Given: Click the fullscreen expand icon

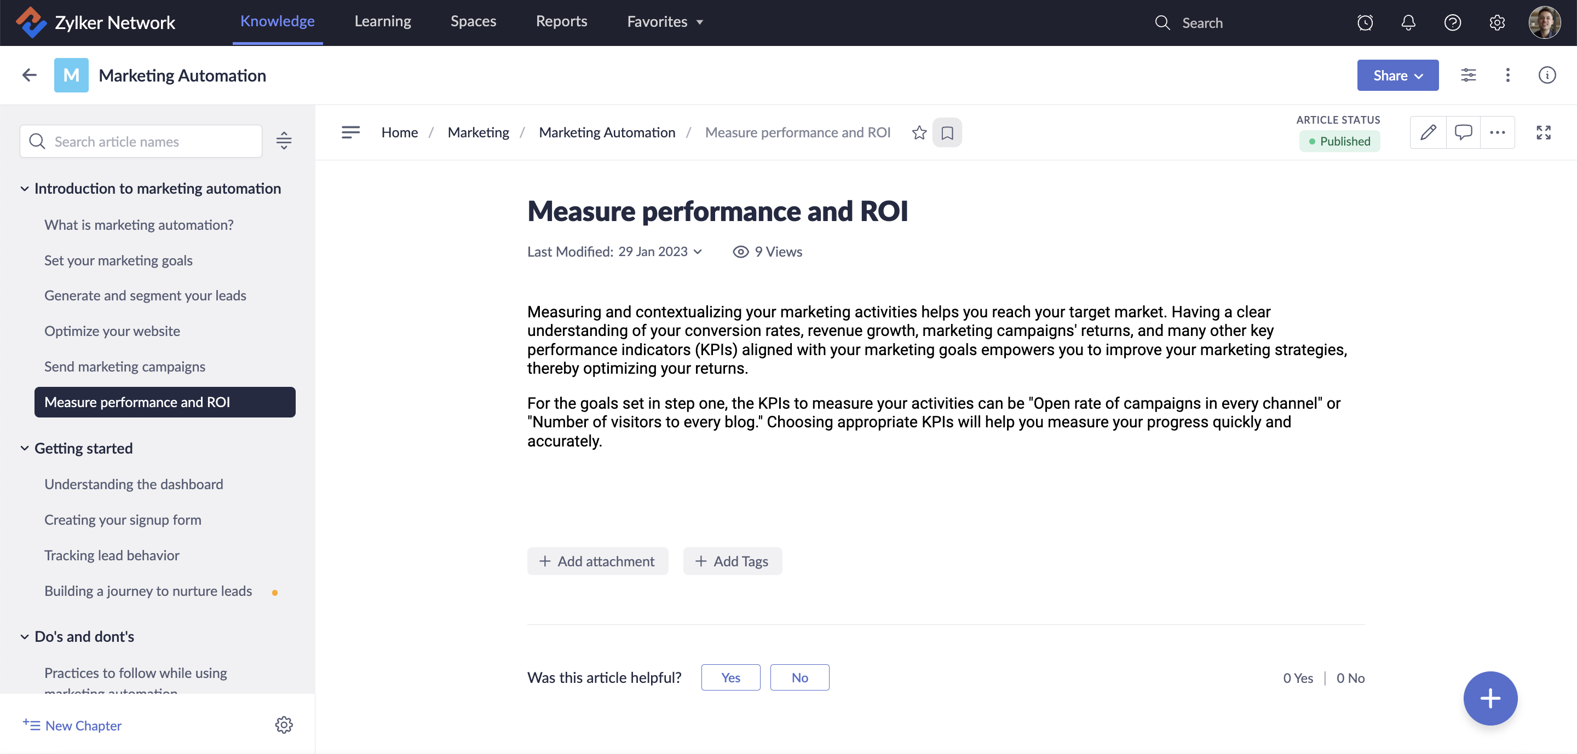Looking at the screenshot, I should click(x=1544, y=132).
